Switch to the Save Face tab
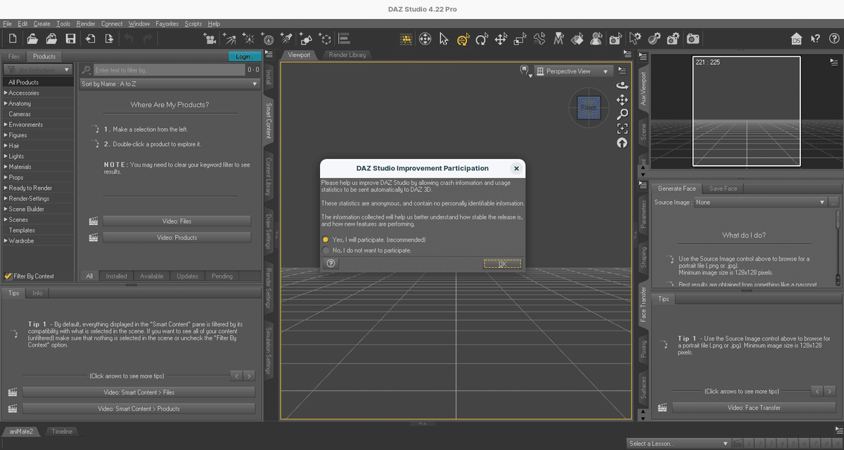This screenshot has width=844, height=450. [x=723, y=188]
